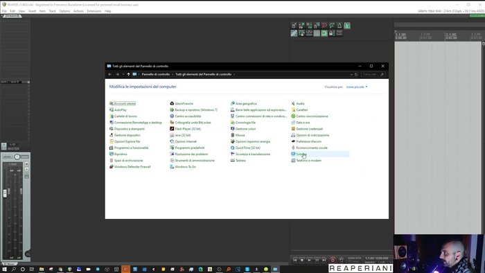
Task: Click the Control Panel search field
Action: point(373,75)
